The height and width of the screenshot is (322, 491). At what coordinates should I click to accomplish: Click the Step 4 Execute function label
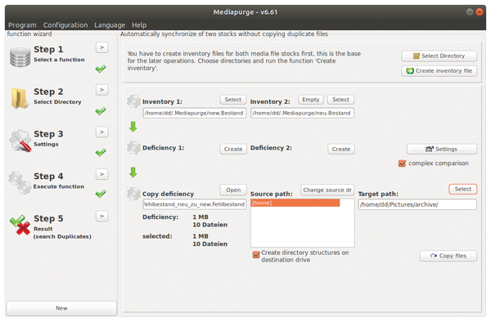click(59, 186)
